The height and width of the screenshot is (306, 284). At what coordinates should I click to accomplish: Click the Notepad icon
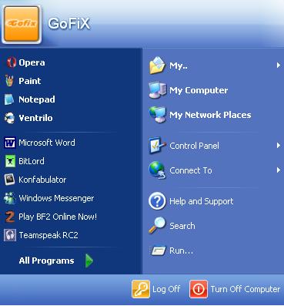(9, 99)
